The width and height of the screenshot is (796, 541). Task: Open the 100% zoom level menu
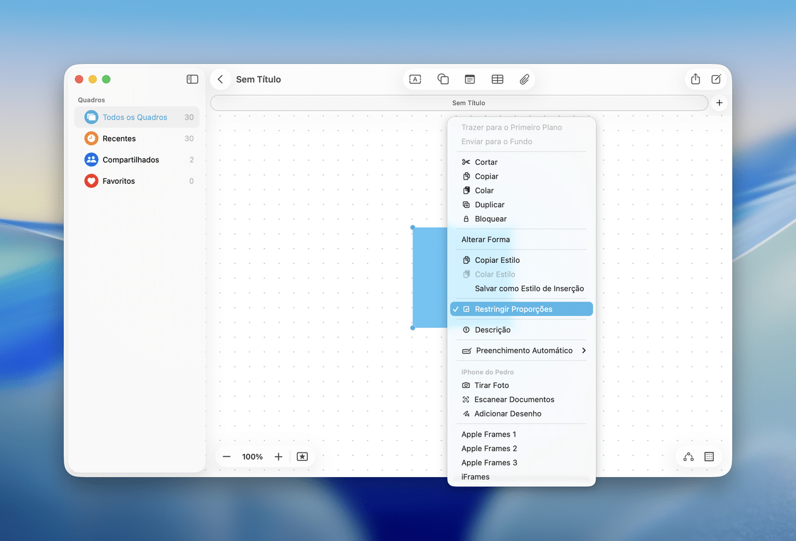[252, 457]
